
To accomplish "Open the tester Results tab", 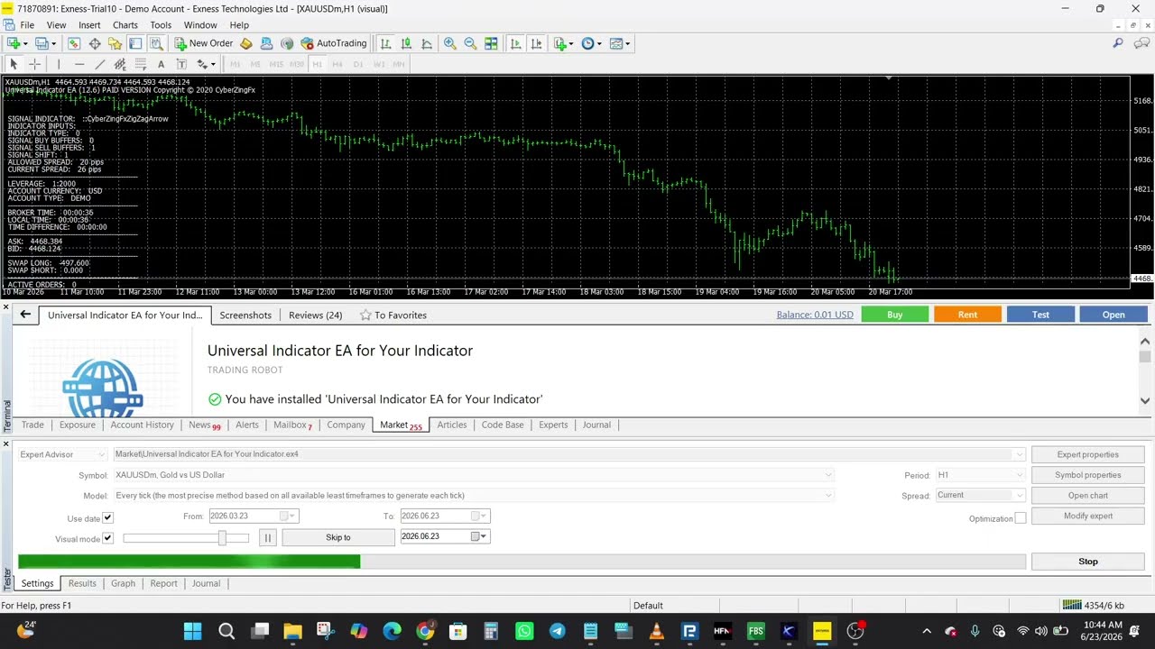I will [x=82, y=583].
